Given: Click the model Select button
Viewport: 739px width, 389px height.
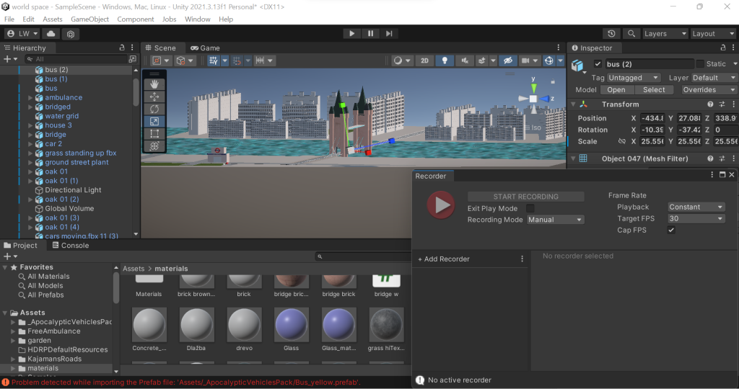Looking at the screenshot, I should pos(654,90).
